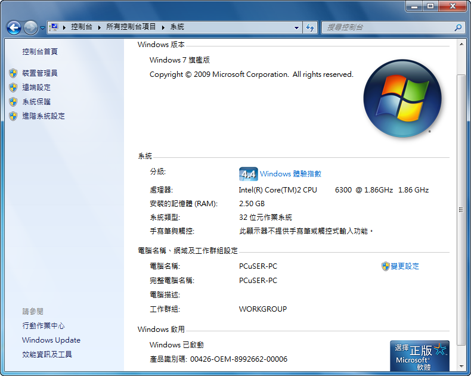Click the shield icon beside 系統保護
The width and height of the screenshot is (471, 376).
coord(13,102)
